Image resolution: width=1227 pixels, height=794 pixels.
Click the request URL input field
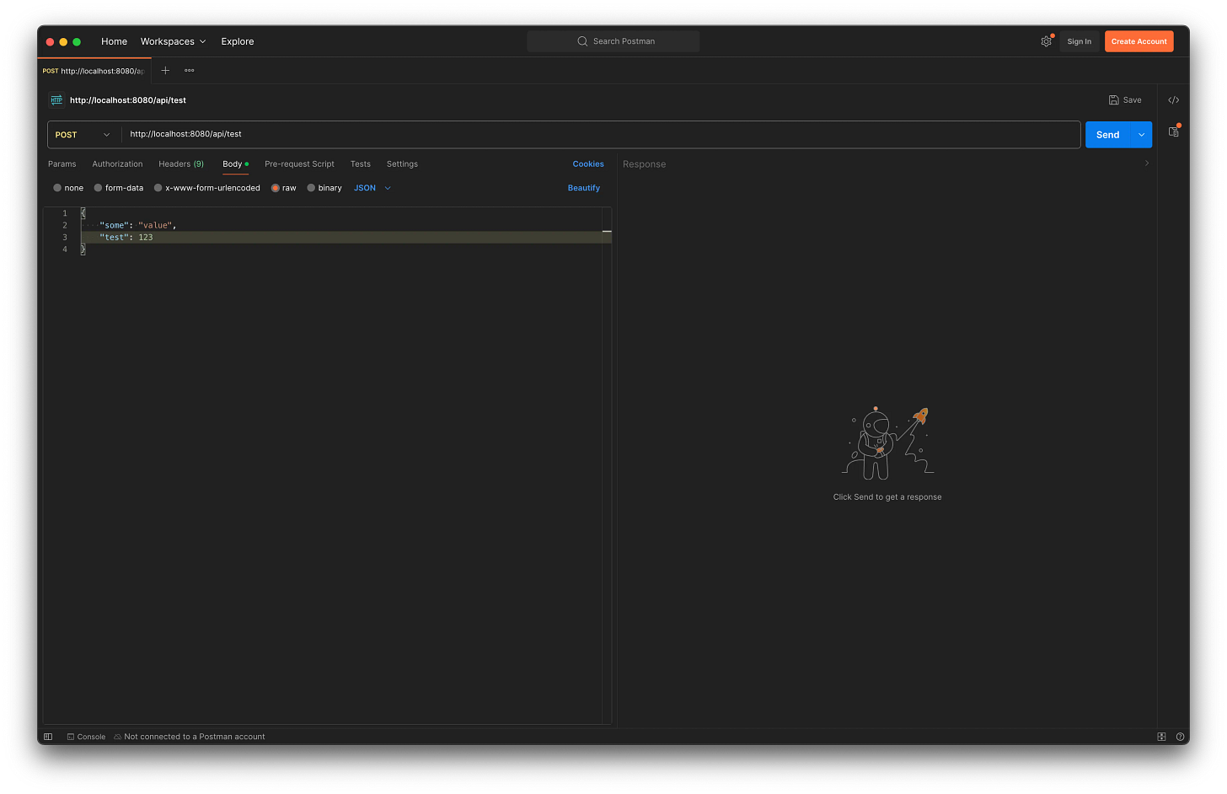pyautogui.click(x=601, y=135)
